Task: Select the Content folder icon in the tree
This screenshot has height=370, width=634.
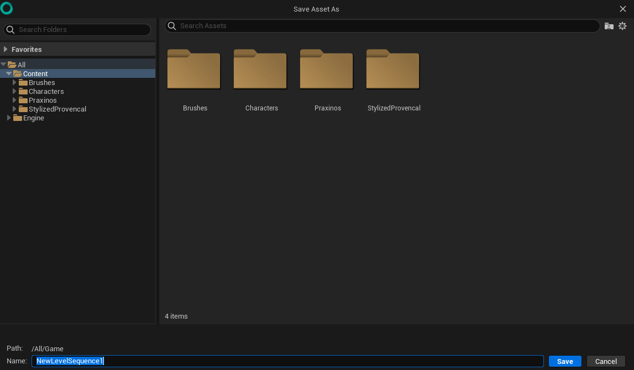Action: tap(18, 73)
